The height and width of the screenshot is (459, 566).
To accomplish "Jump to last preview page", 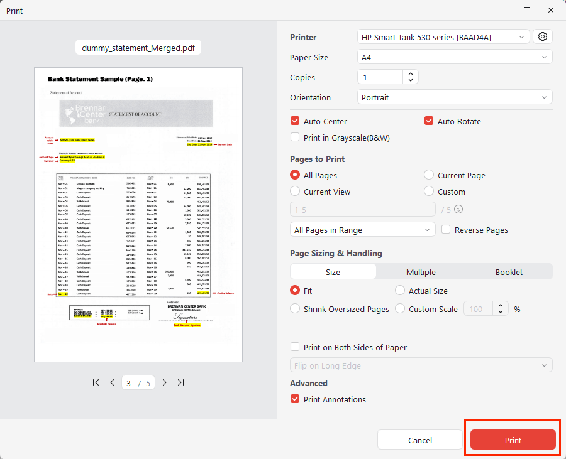I will point(181,382).
